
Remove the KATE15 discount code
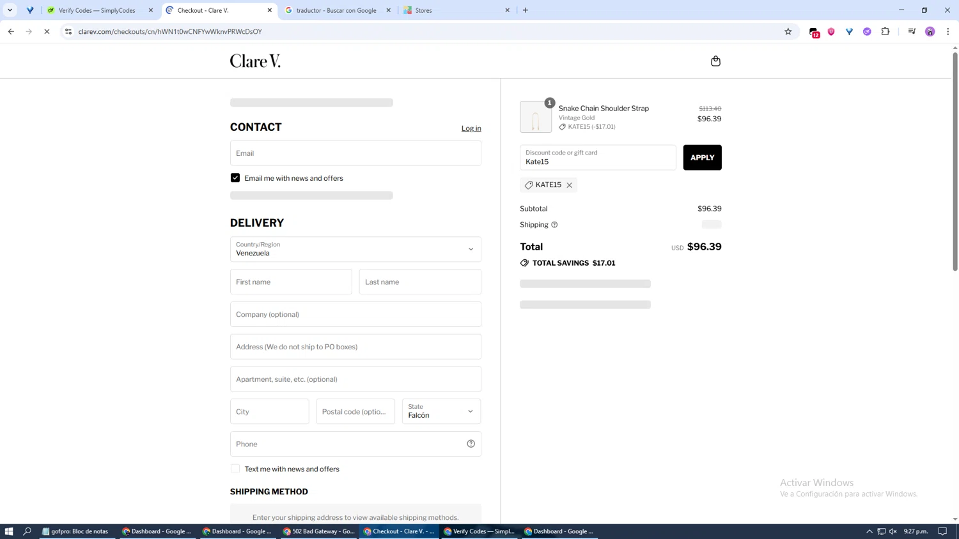click(x=569, y=185)
